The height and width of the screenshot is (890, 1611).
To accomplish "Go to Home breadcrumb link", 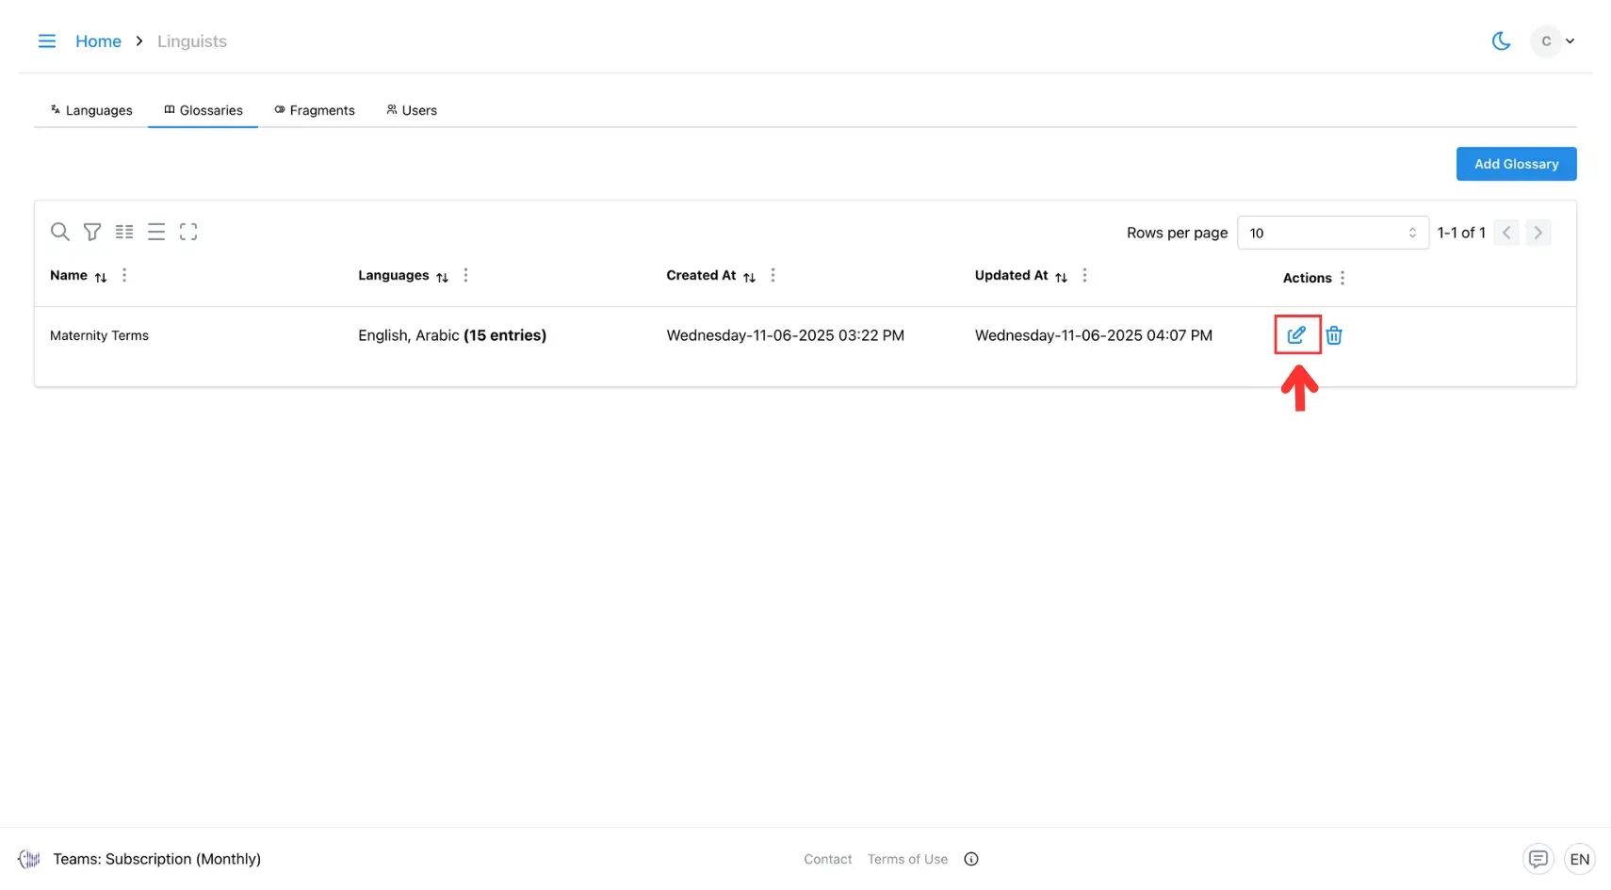I will (98, 41).
